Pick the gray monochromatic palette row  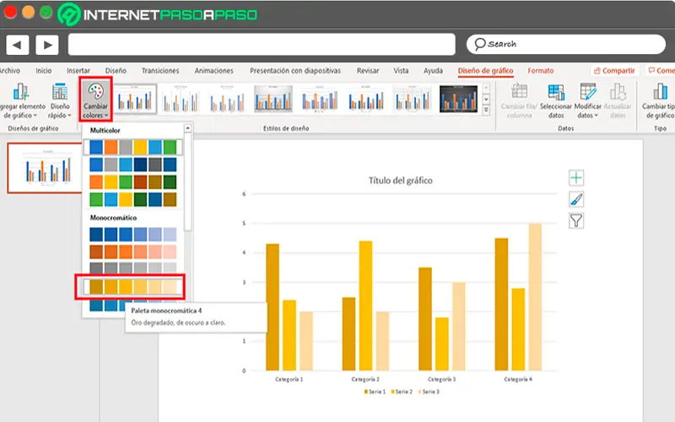[x=133, y=268]
